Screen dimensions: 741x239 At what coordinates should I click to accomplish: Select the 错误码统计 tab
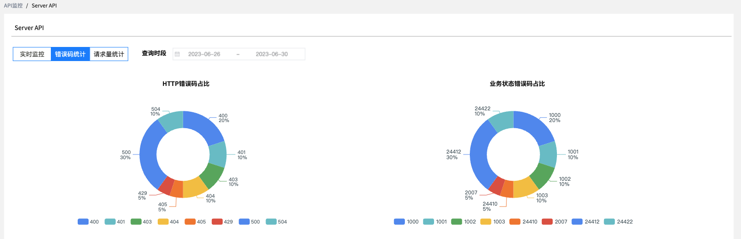(70, 54)
